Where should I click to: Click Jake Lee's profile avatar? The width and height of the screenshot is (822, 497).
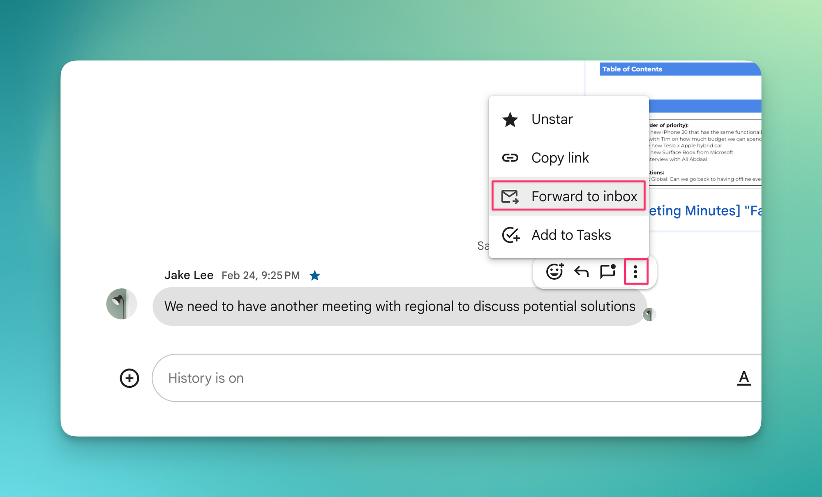122,304
